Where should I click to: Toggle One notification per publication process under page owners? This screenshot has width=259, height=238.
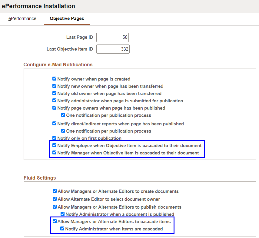(x=63, y=115)
